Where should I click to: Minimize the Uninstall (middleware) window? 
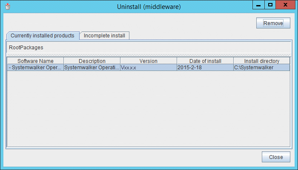pyautogui.click(x=258, y=5)
